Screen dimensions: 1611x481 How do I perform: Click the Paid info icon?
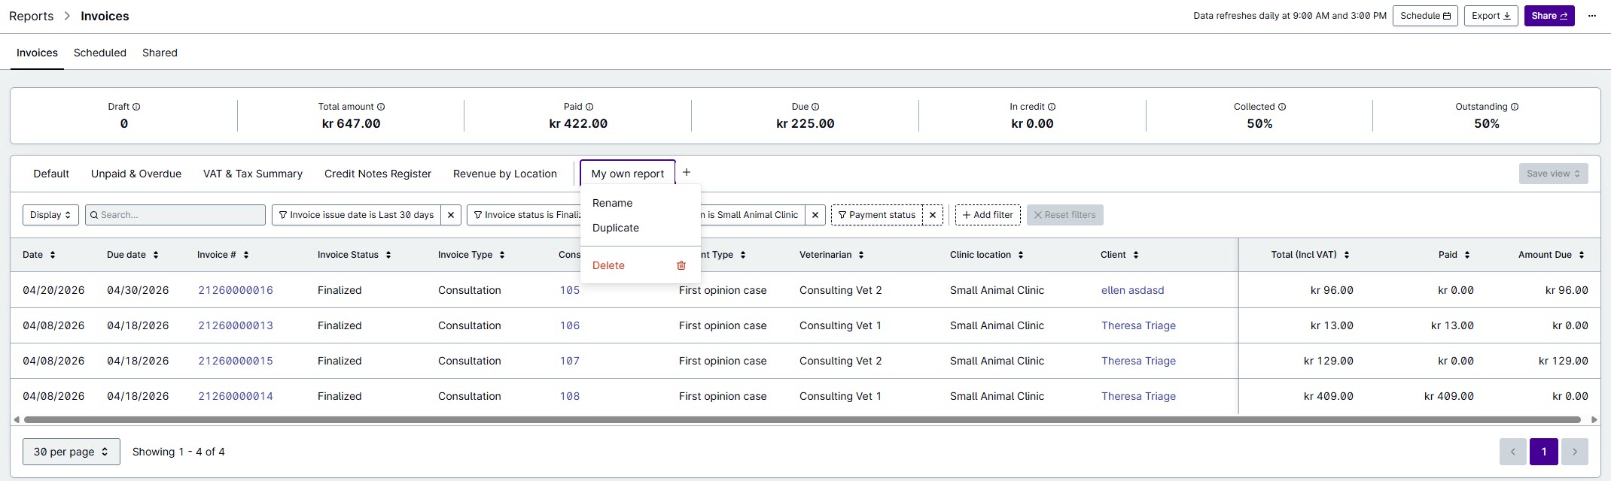589,107
